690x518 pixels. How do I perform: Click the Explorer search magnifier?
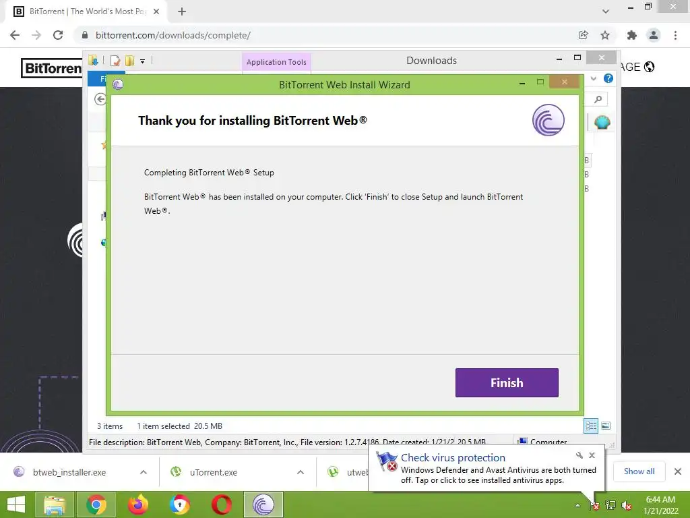click(x=598, y=99)
